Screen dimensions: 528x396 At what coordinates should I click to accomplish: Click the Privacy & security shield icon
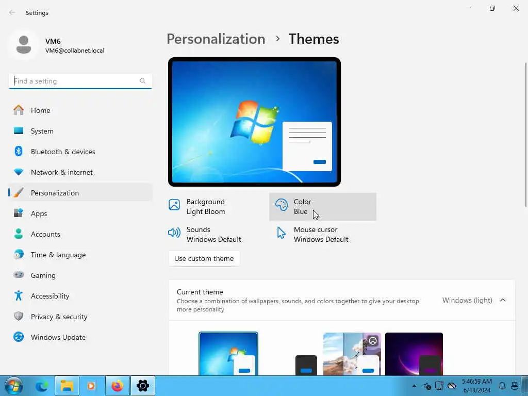(19, 316)
